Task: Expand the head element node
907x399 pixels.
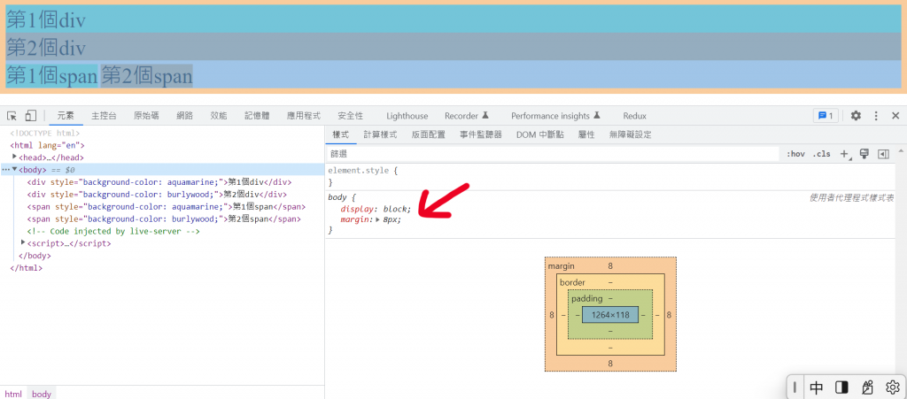Action: point(14,157)
